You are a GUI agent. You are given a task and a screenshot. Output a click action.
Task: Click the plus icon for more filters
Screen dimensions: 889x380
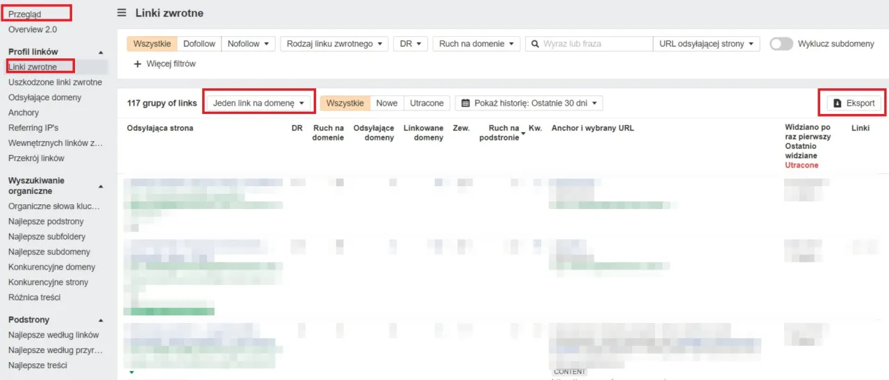pyautogui.click(x=138, y=64)
